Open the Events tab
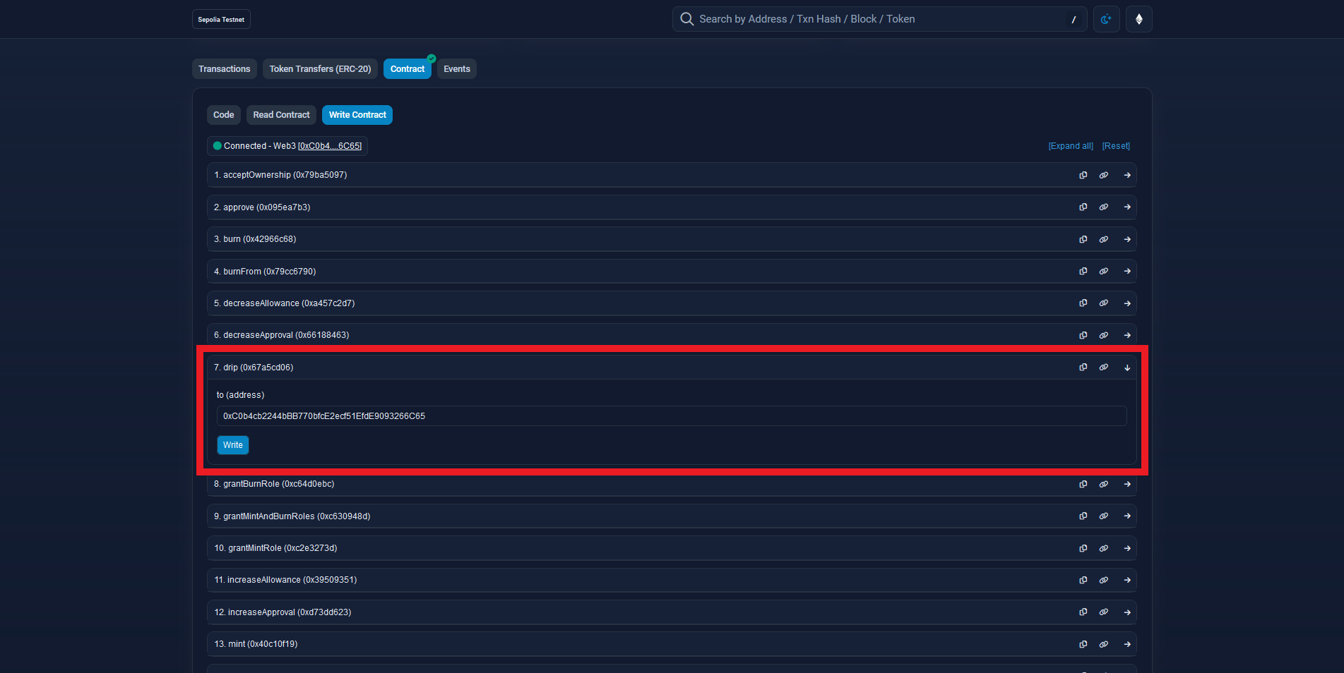Image resolution: width=1344 pixels, height=673 pixels. pyautogui.click(x=456, y=69)
